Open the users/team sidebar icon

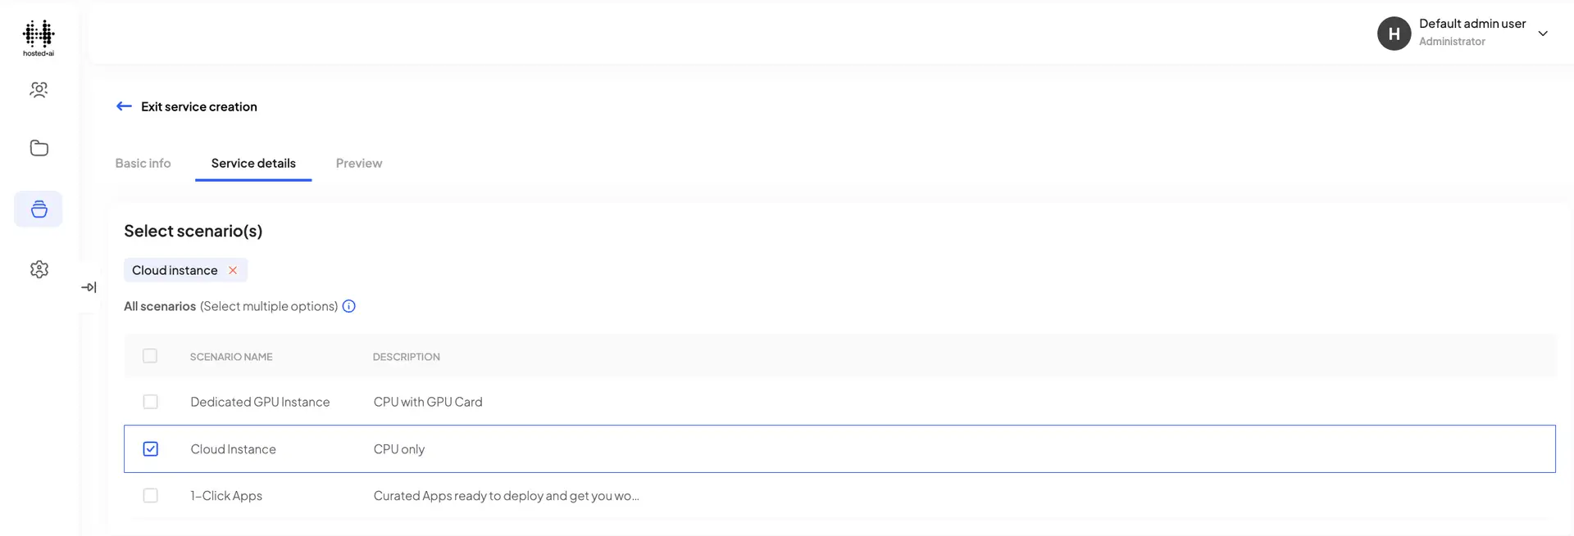(39, 90)
